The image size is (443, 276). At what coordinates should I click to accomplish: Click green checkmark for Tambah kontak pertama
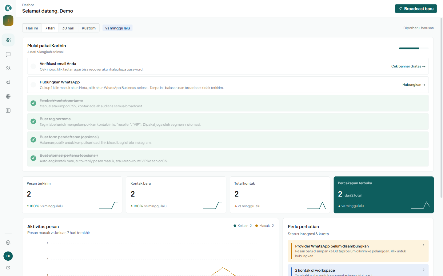click(x=33, y=103)
